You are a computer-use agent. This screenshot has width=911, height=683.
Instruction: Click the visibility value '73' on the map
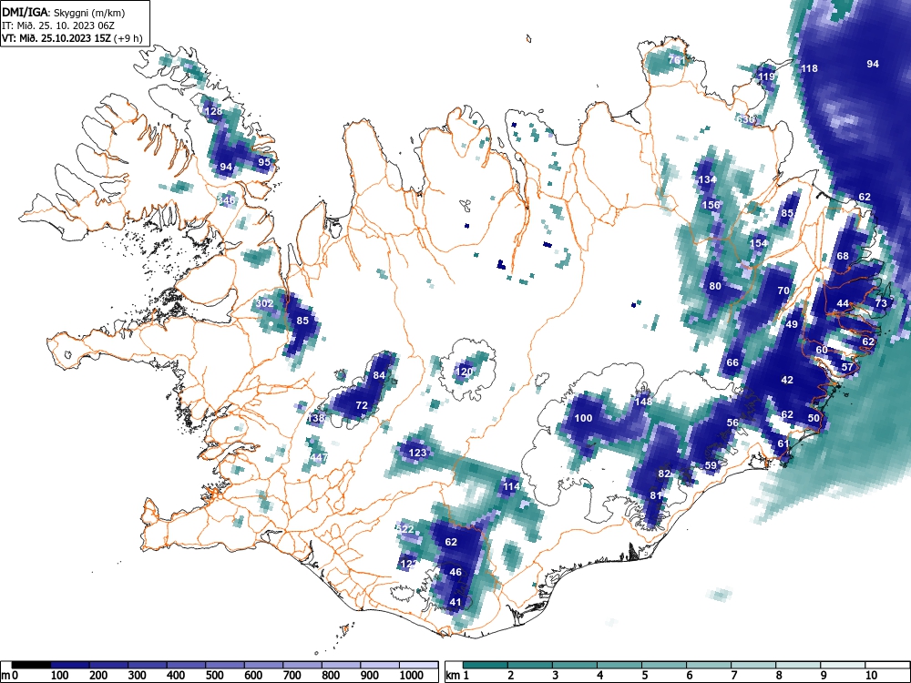881,303
